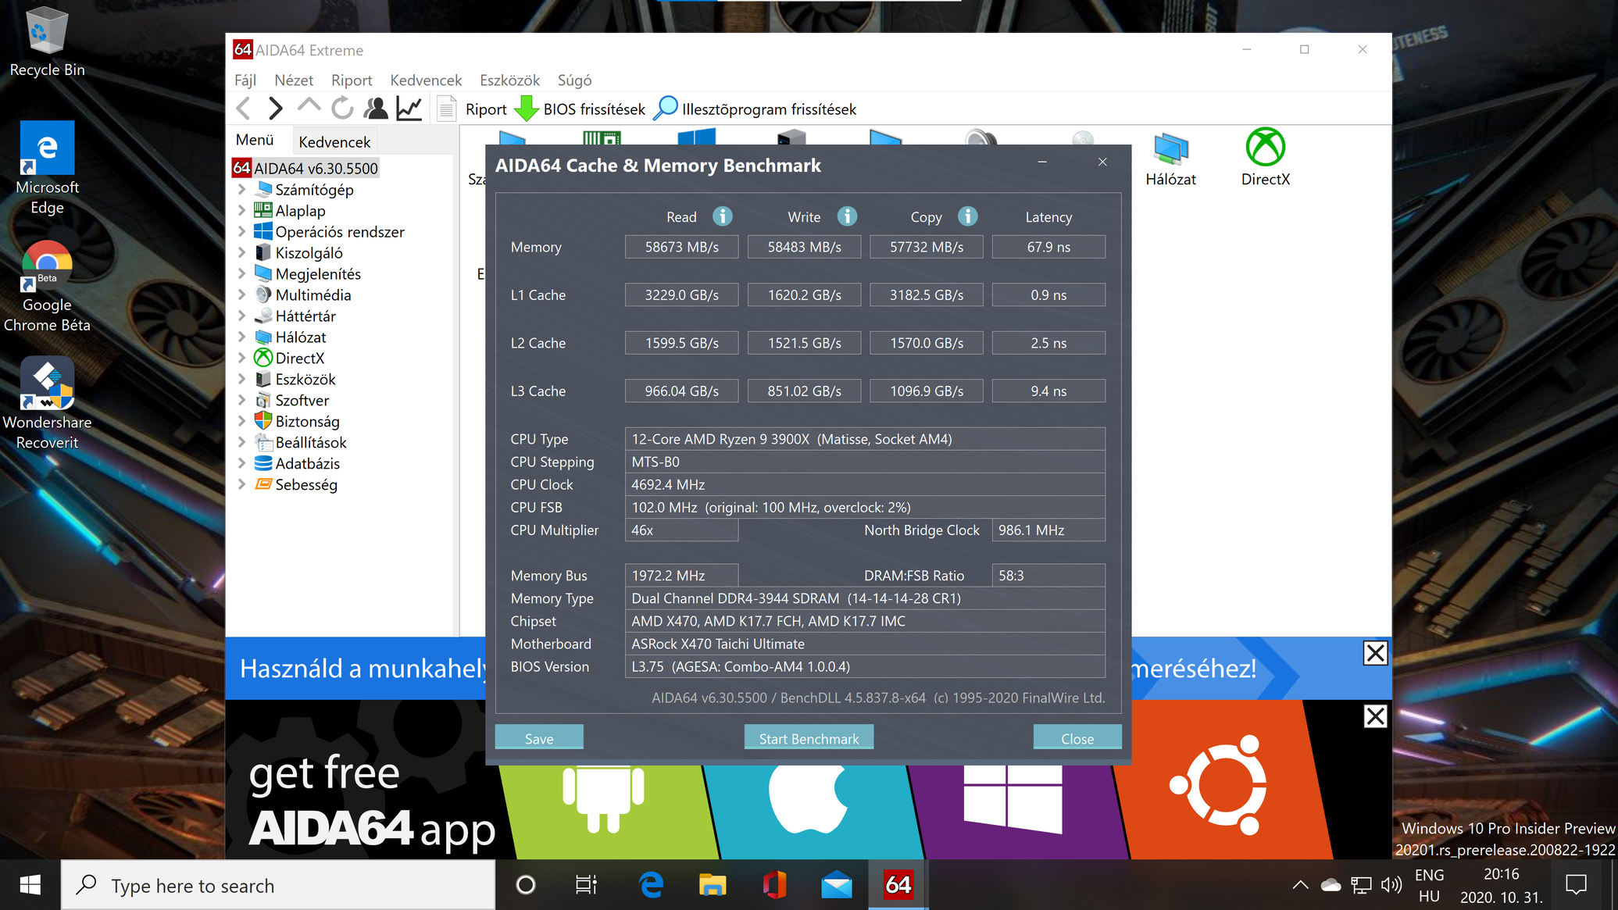The image size is (1618, 910).
Task: Open Task View in the taskbar
Action: pyautogui.click(x=586, y=885)
